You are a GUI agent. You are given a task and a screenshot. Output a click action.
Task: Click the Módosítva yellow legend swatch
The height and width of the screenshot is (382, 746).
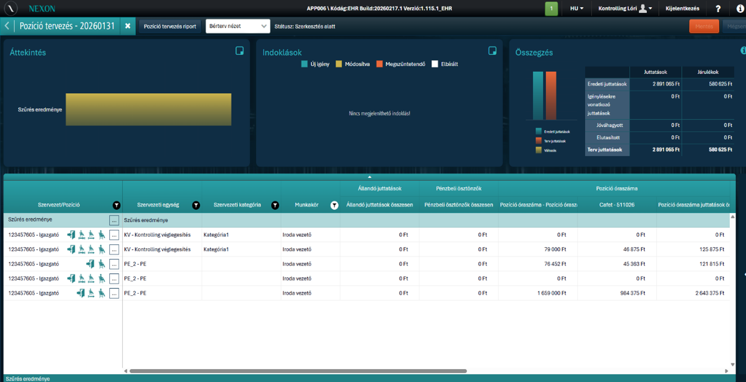click(339, 64)
